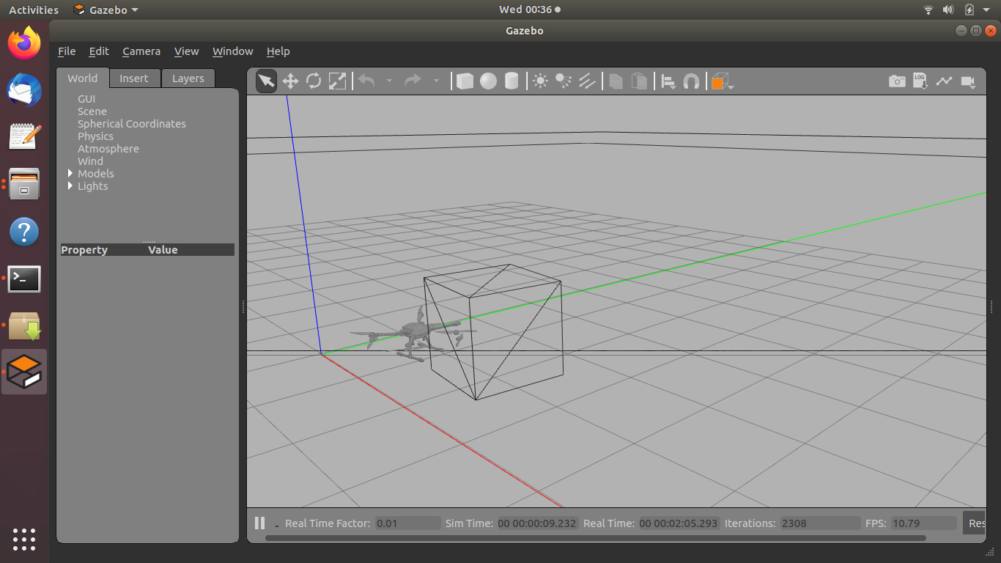1001x563 pixels.
Task: Select the scale mode tool
Action: point(337,81)
